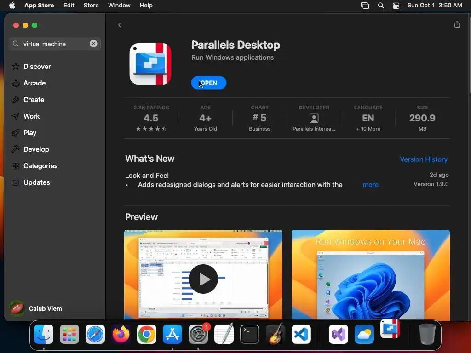The height and width of the screenshot is (353, 471).
Task: Click the date and time in menu bar
Action: coord(435,6)
